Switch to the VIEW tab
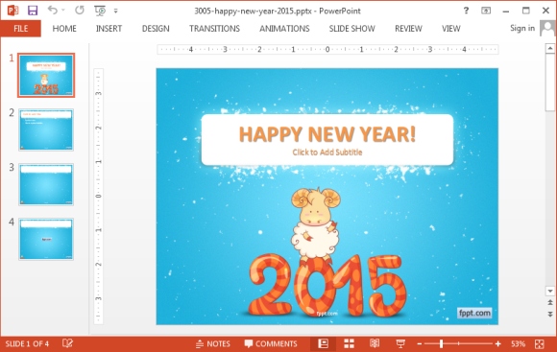Viewport: 557px width, 352px height. coord(450,29)
